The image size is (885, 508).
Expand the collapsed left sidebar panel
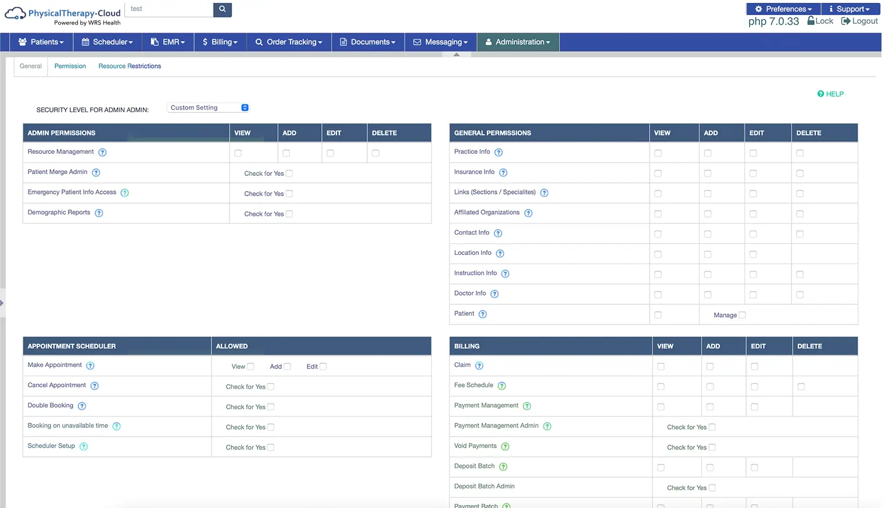(2, 302)
